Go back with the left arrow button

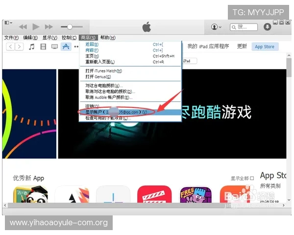[x=10, y=47]
